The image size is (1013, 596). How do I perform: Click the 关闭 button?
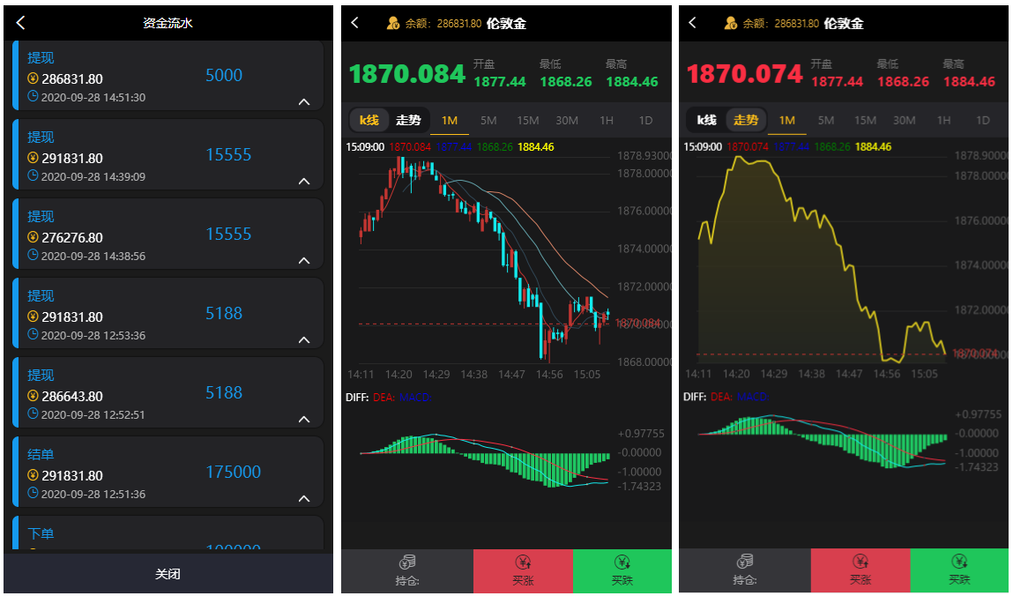pyautogui.click(x=168, y=573)
